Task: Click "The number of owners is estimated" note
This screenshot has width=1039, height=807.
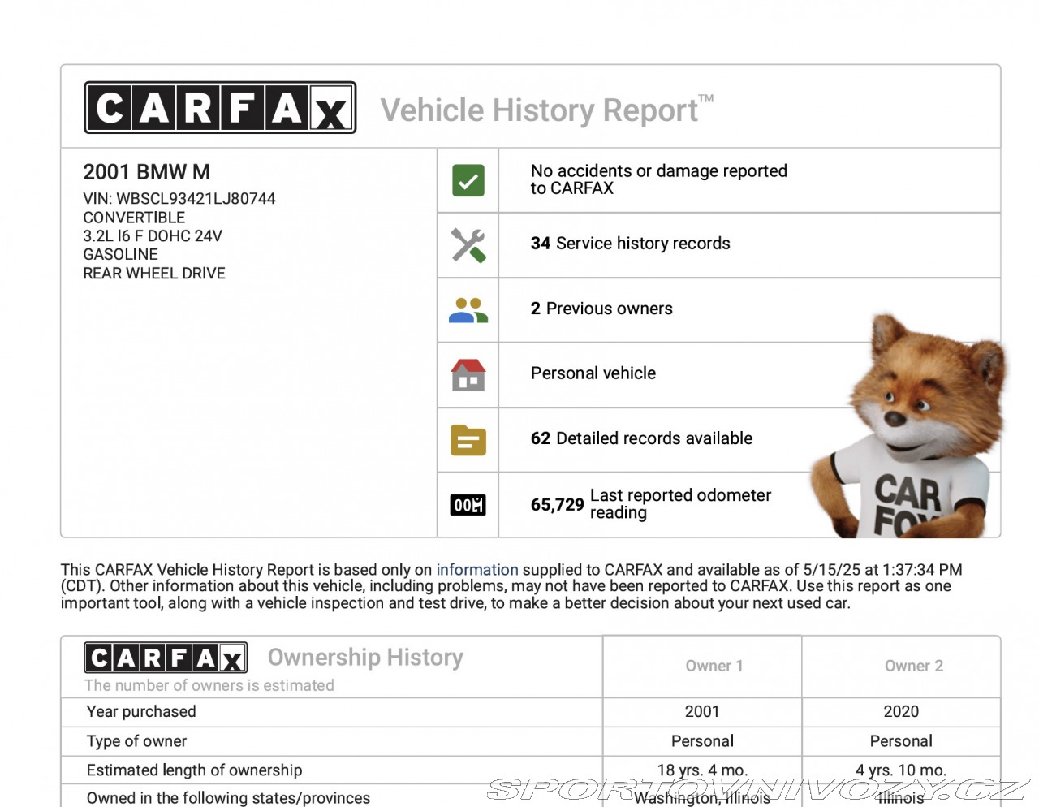Action: click(x=209, y=685)
